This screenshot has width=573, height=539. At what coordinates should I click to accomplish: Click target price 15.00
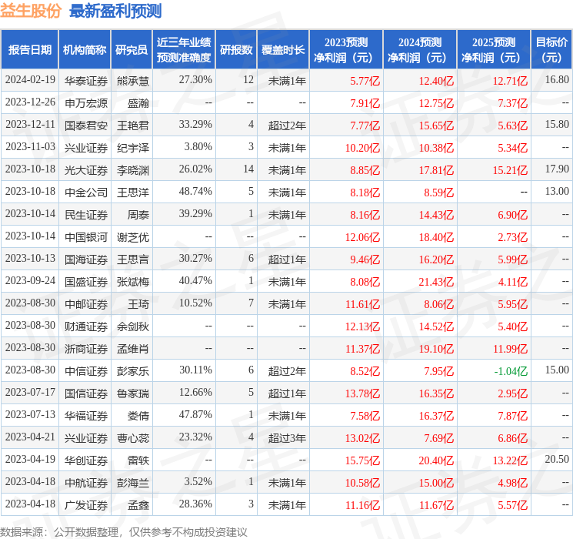(557, 370)
